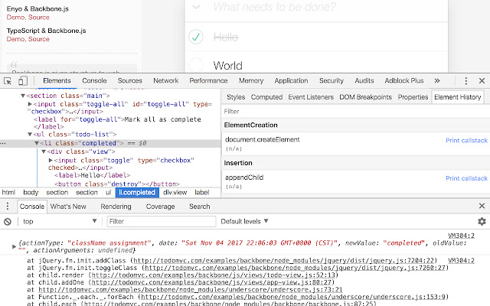
Task: Expand the toggle-all input node
Action: click(x=30, y=104)
